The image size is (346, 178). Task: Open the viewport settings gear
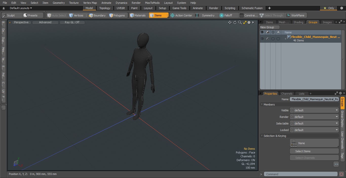coord(249,22)
